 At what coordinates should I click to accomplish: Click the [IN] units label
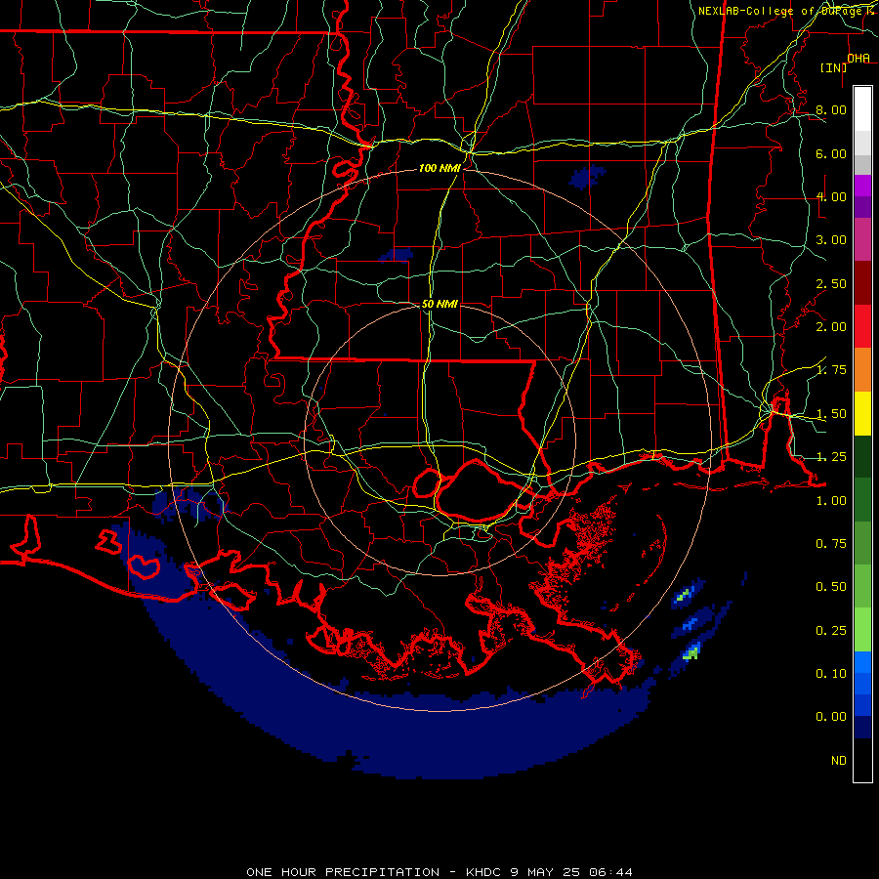[833, 67]
